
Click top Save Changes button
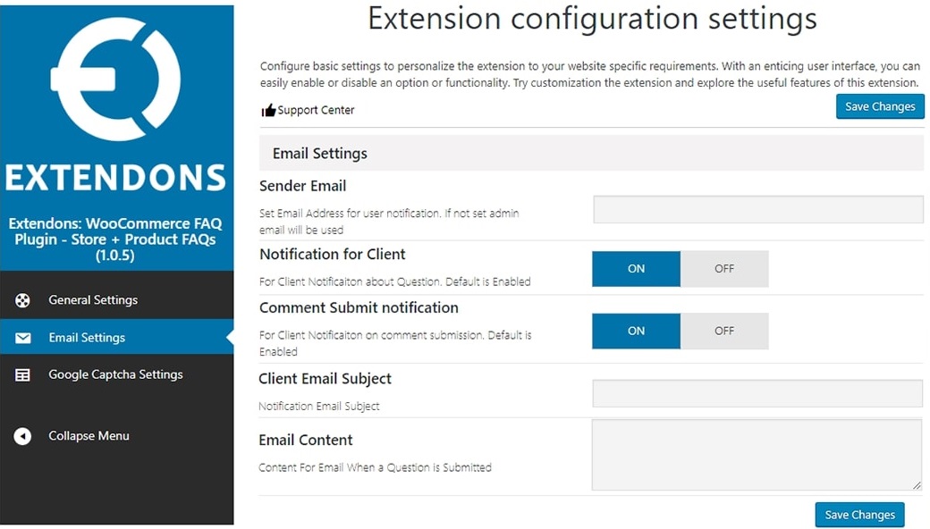880,106
